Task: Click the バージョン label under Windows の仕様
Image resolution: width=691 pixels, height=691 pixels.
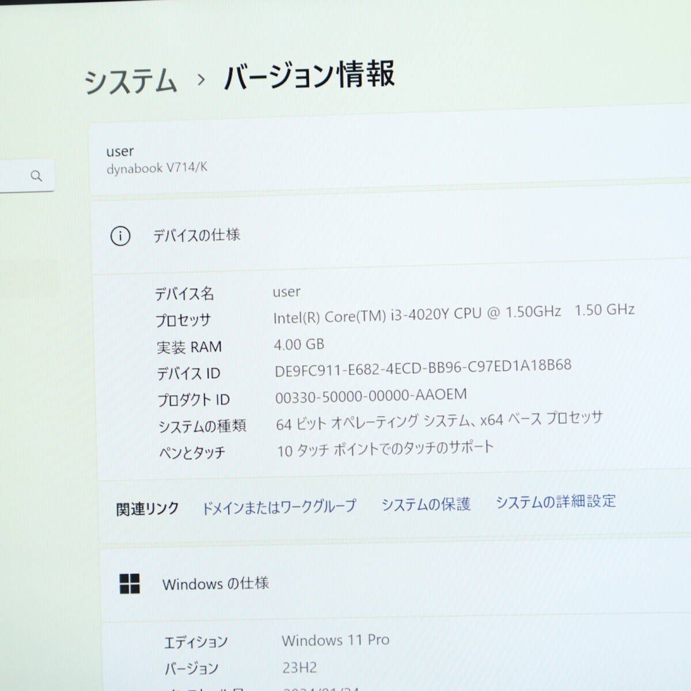Action: tap(191, 669)
